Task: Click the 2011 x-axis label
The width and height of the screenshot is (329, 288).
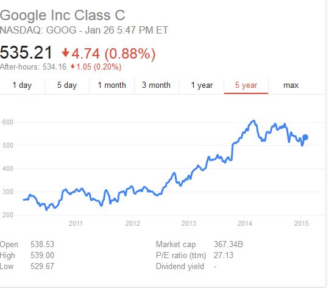Action: coord(76,223)
